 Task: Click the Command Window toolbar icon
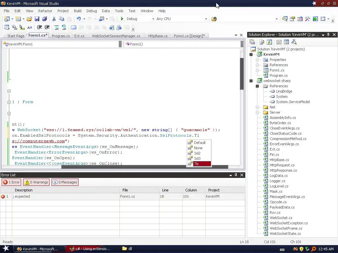point(323,19)
